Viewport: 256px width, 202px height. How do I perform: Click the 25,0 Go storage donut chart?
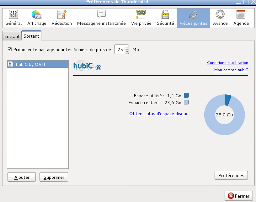(225, 115)
